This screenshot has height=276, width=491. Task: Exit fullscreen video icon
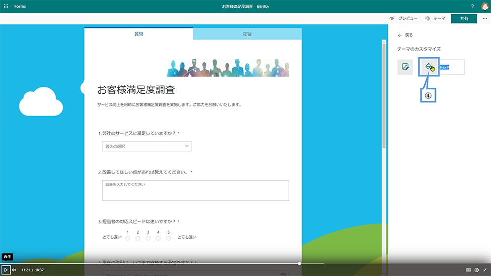coord(485,270)
